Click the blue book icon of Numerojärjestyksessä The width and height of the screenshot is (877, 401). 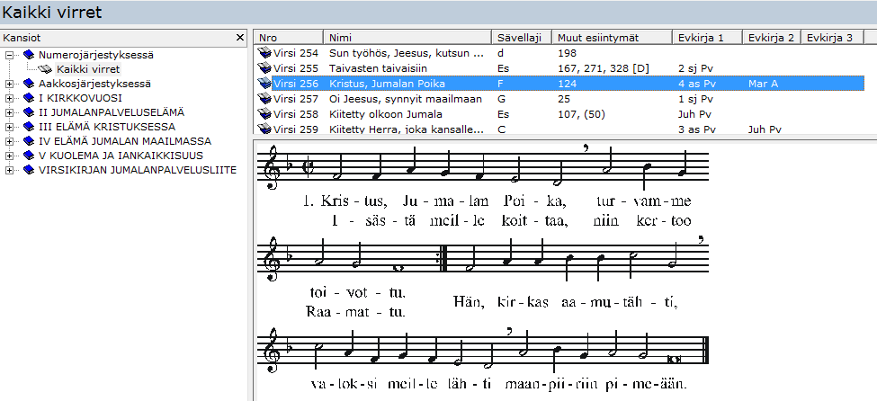pyautogui.click(x=29, y=56)
